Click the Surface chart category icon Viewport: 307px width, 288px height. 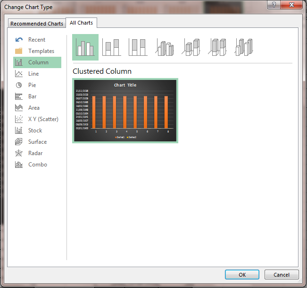(x=19, y=142)
